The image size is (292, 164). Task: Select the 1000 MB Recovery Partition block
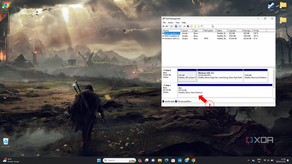coord(255,76)
